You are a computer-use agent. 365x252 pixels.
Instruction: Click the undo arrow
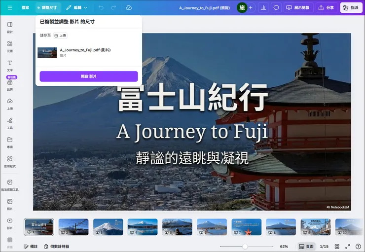tap(101, 8)
